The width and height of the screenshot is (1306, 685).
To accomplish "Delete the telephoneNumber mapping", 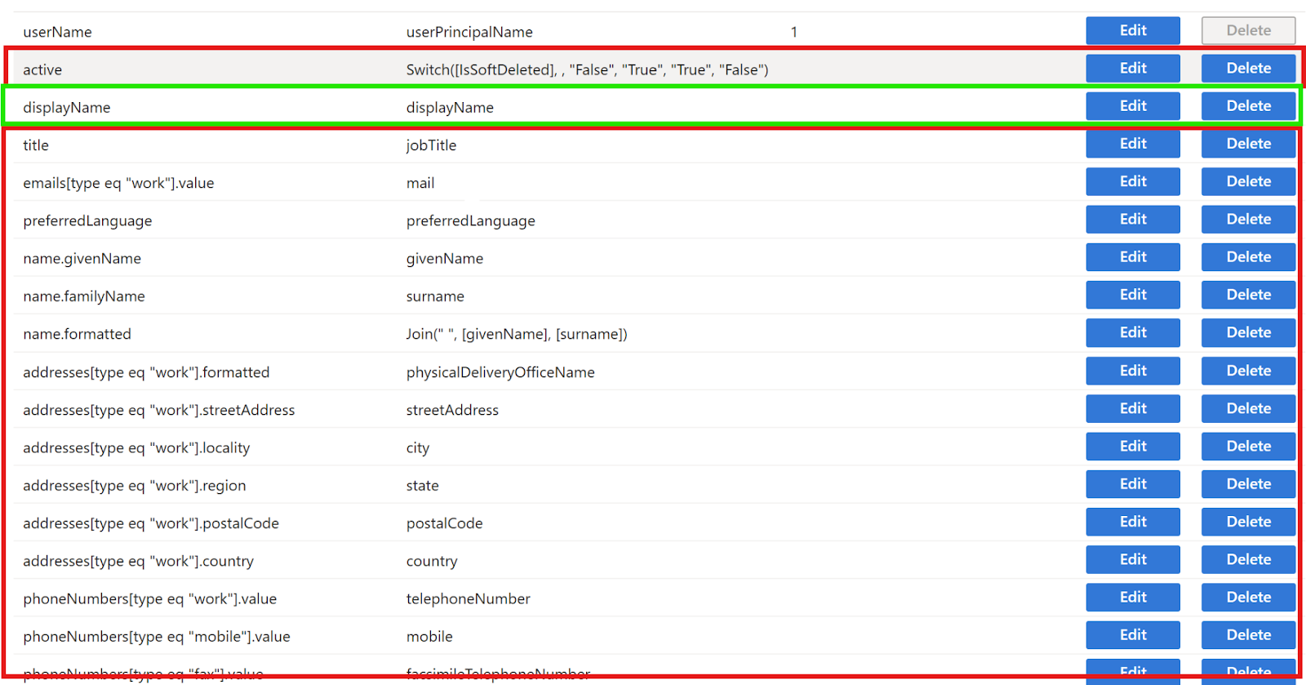I will click(1248, 597).
